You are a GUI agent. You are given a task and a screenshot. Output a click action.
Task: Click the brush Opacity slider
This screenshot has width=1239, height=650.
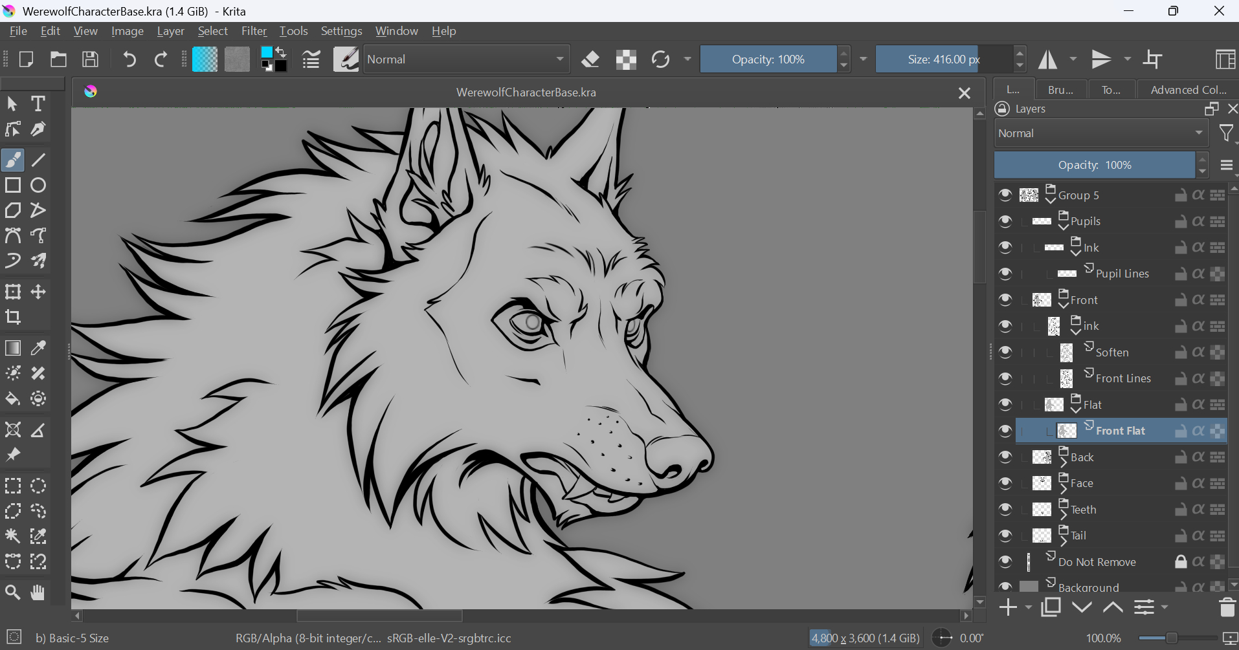[x=768, y=60]
